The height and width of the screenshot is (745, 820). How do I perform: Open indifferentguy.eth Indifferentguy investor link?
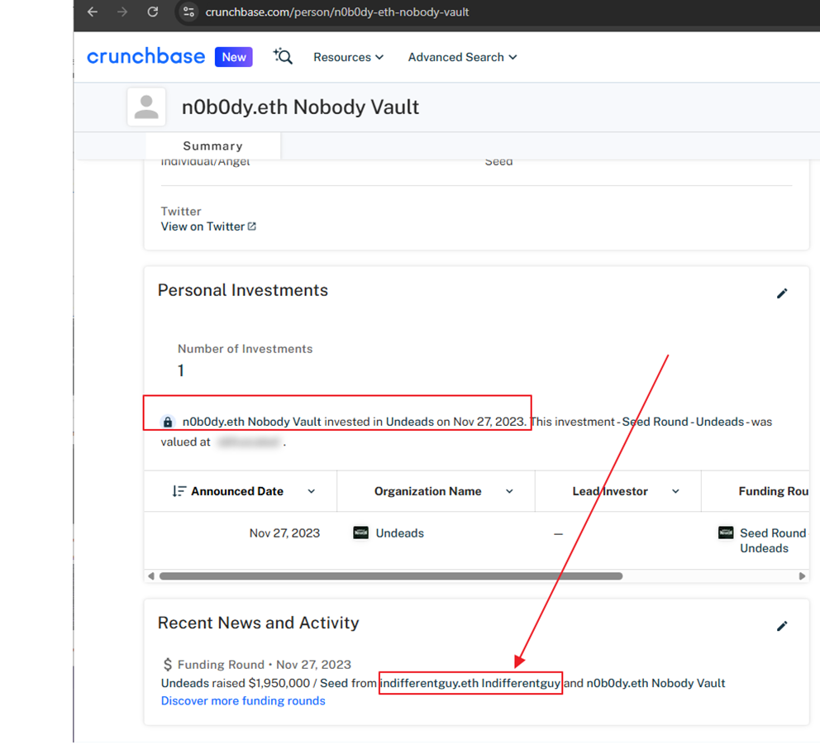(470, 683)
